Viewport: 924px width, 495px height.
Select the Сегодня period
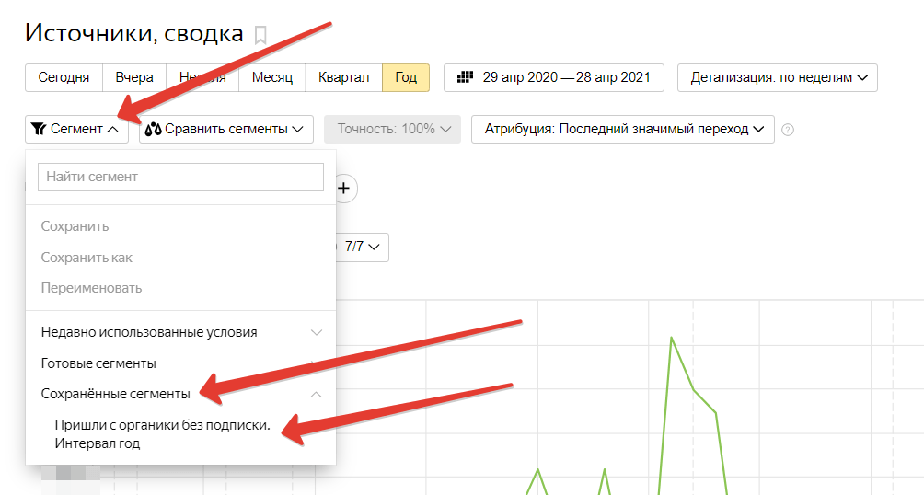click(64, 77)
